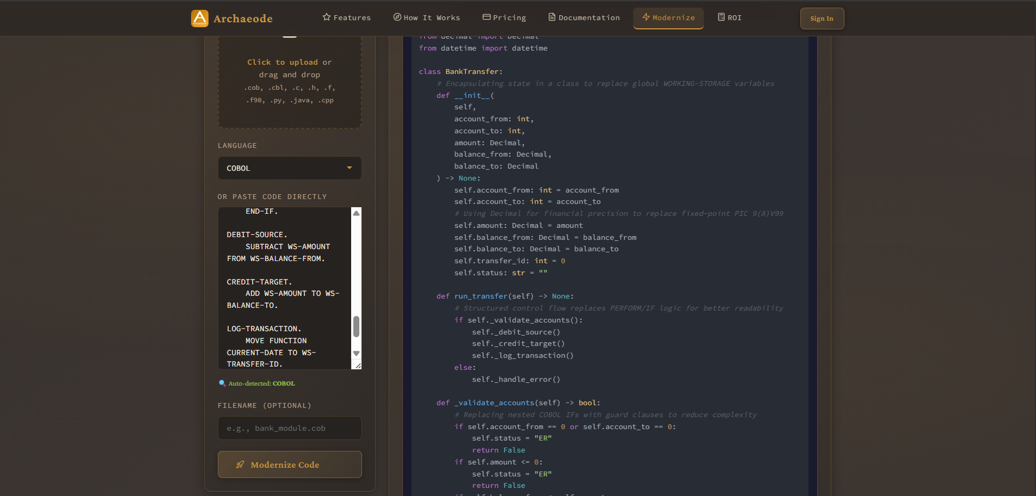Screen dimensions: 1036x496
Task: Click the document icon beside Documentation
Action: pyautogui.click(x=552, y=17)
